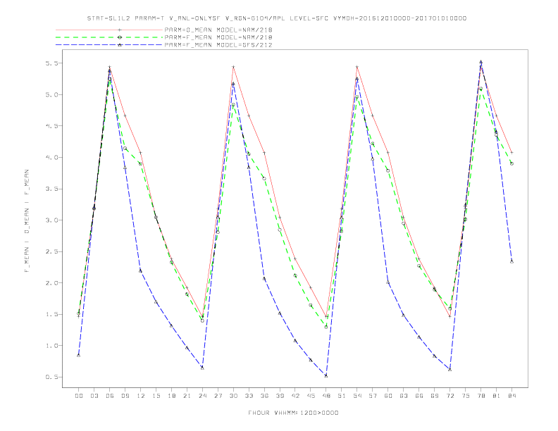This screenshot has width=558, height=431.
Task: Click the 78 forecast hour tick label
Action: [481, 396]
